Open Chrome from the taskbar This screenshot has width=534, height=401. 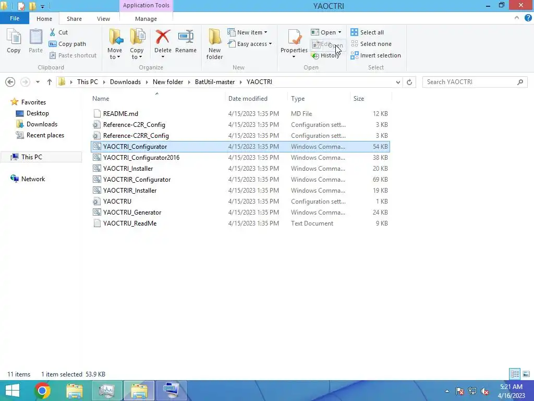click(x=42, y=391)
